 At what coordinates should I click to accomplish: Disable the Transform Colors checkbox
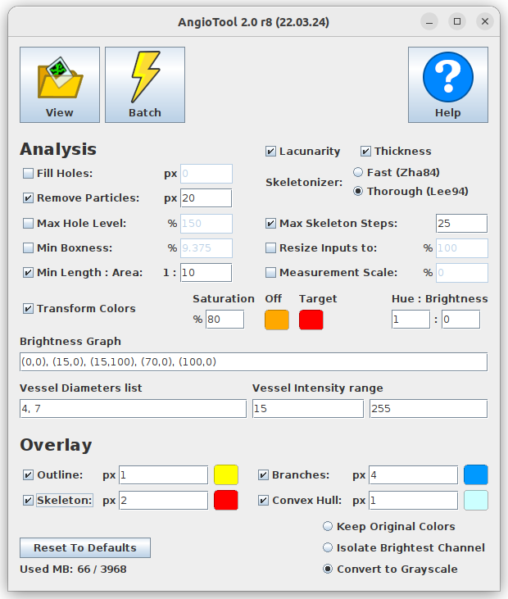tap(28, 309)
